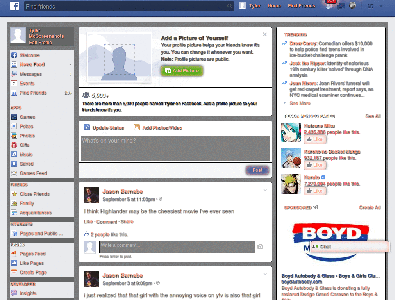The width and height of the screenshot is (400, 300).
Task: Click Find Friends in top bar
Action: pyautogui.click(x=301, y=5)
